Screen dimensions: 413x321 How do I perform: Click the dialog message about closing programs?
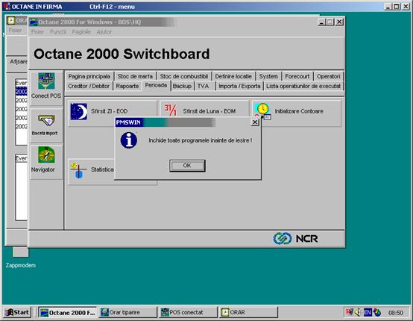pyautogui.click(x=201, y=140)
